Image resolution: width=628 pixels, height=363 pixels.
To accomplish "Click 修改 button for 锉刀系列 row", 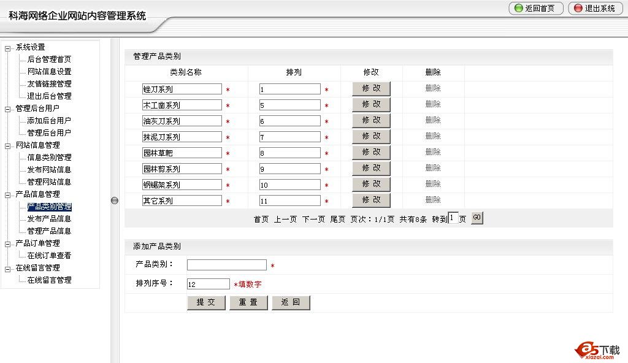I will pos(371,88).
